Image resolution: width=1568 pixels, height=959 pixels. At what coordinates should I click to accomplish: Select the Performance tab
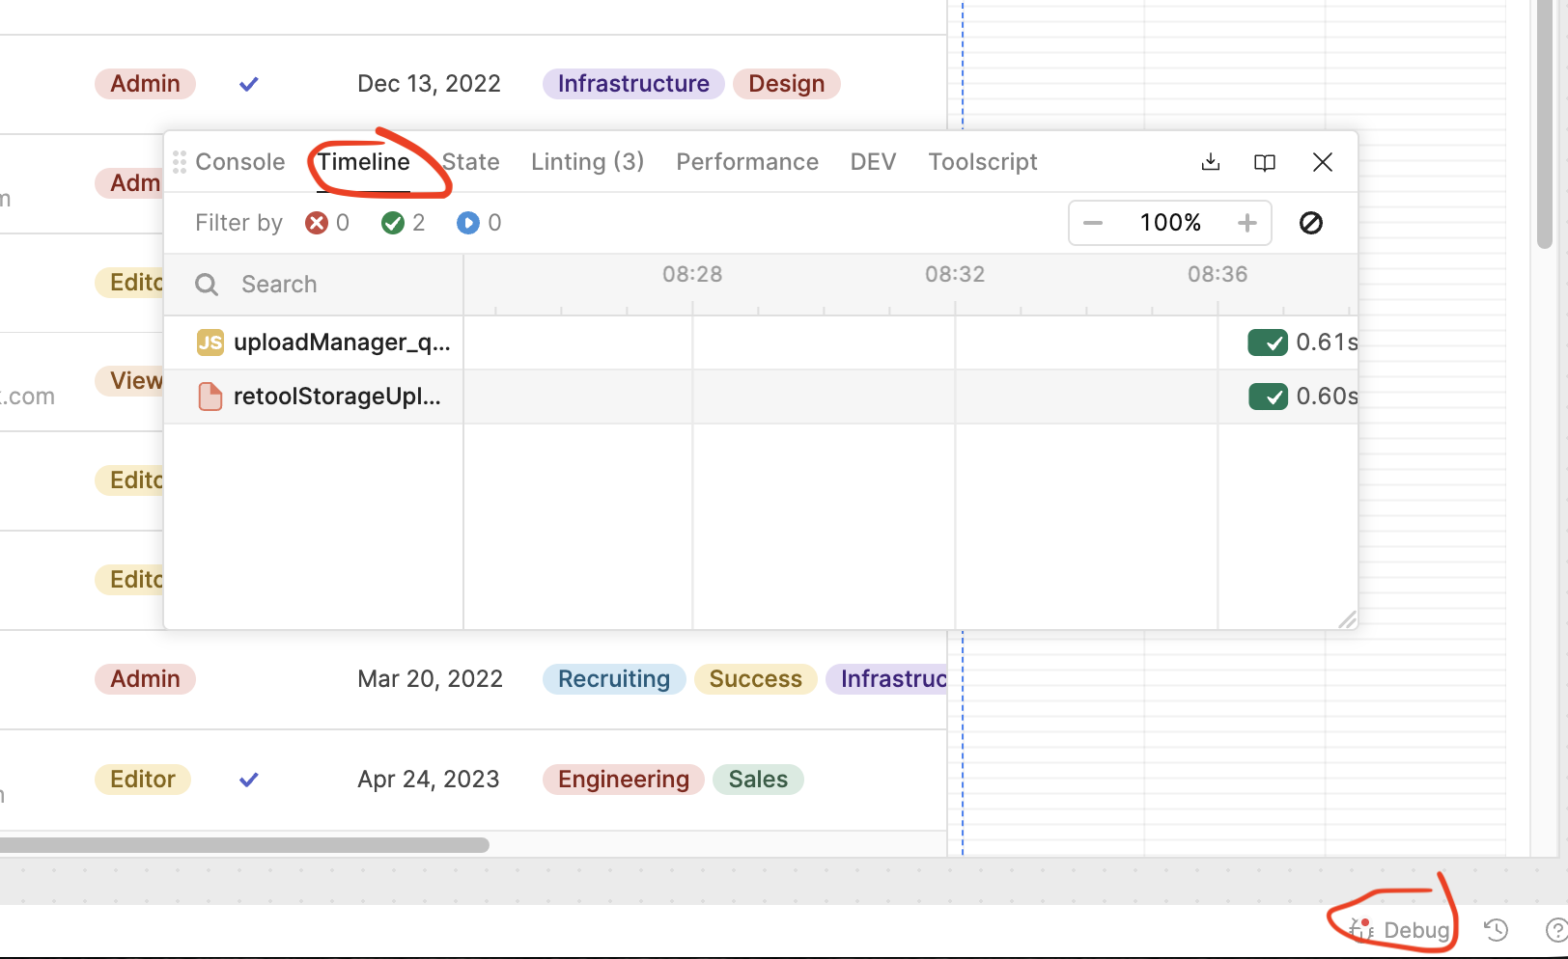[x=746, y=162]
